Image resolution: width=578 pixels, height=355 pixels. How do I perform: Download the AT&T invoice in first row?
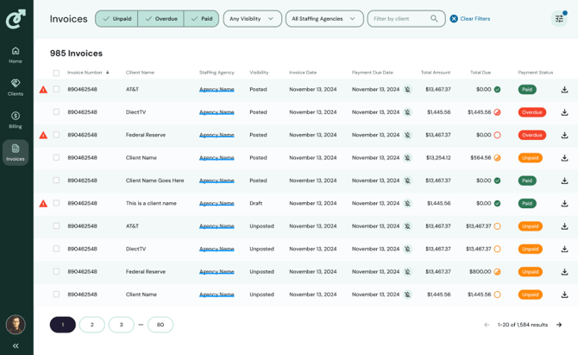tap(564, 90)
